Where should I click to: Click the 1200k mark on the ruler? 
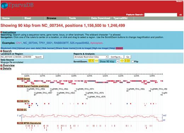pos(90,76)
